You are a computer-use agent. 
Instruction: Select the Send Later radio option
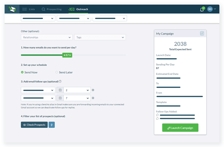click(x=64, y=73)
